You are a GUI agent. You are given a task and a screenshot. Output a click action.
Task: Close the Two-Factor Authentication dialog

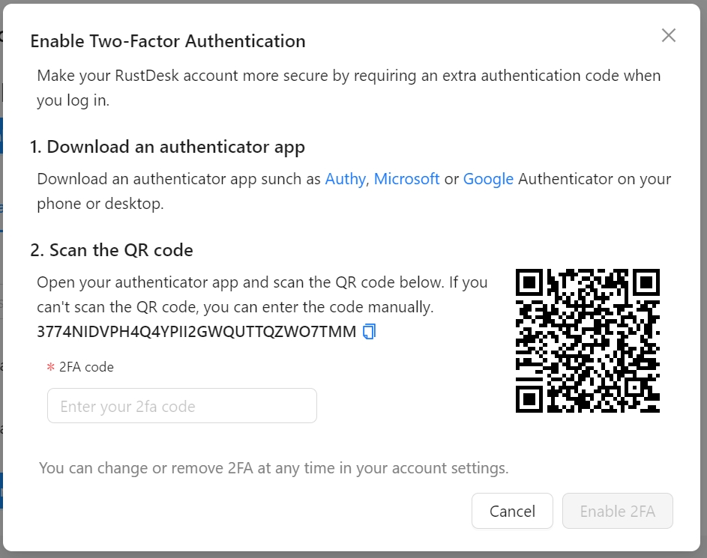point(668,35)
